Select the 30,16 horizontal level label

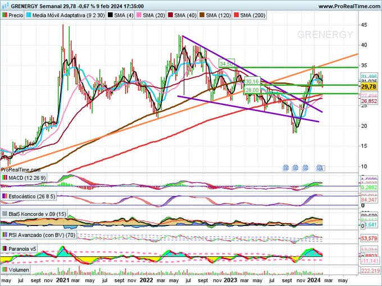click(252, 81)
